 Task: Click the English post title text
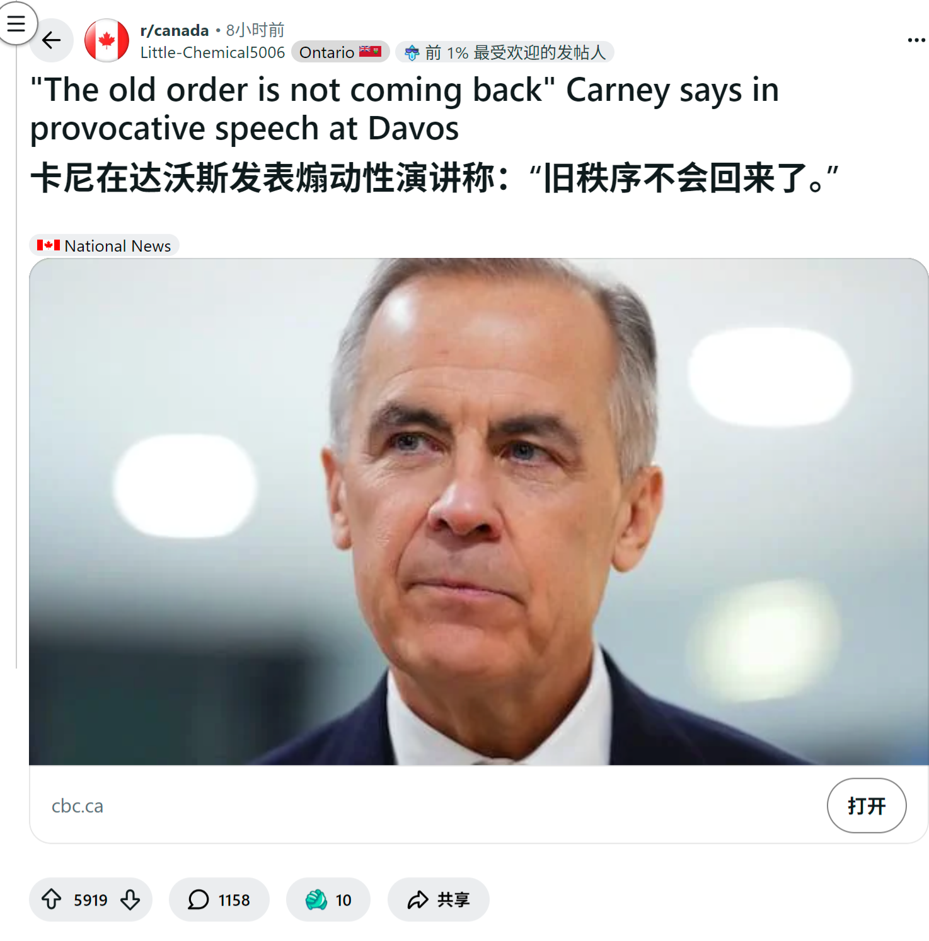click(x=405, y=108)
